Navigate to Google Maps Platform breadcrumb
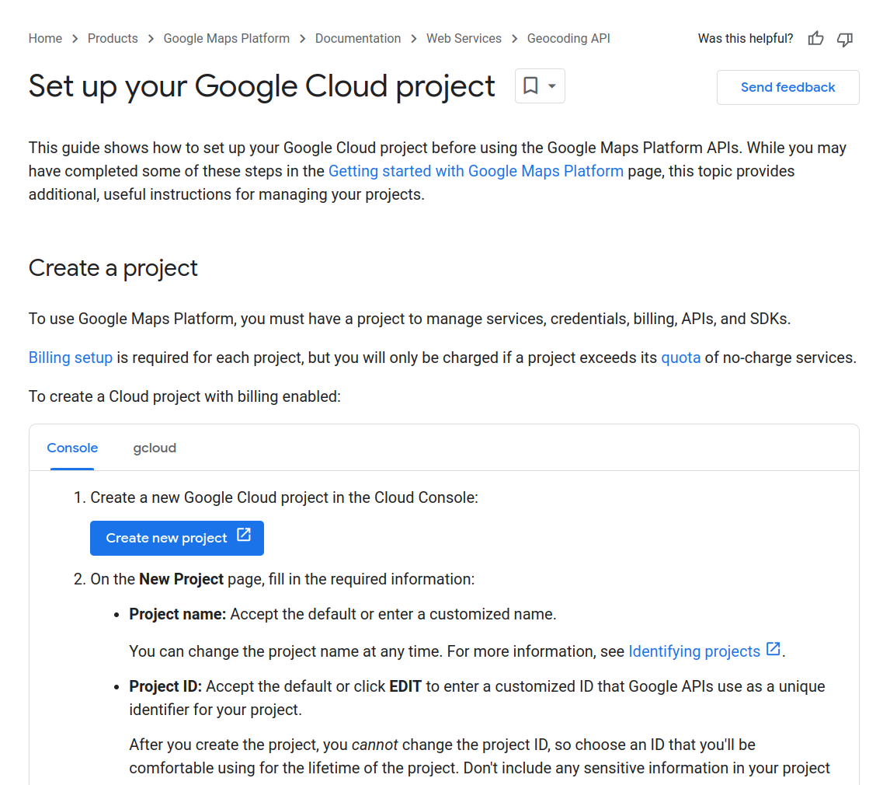 (226, 39)
